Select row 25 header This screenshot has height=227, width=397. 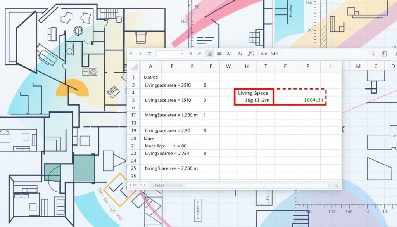tap(133, 168)
